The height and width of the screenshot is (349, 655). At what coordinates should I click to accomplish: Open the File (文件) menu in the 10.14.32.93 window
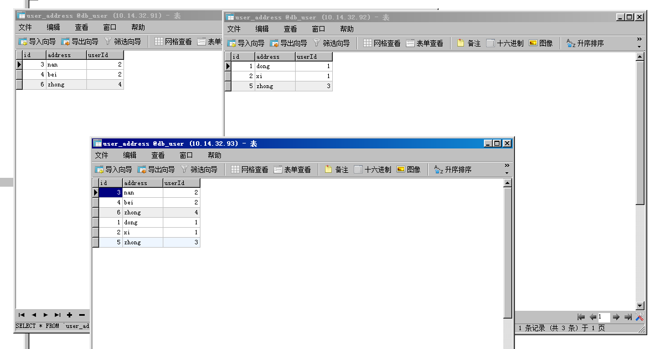[x=101, y=155]
